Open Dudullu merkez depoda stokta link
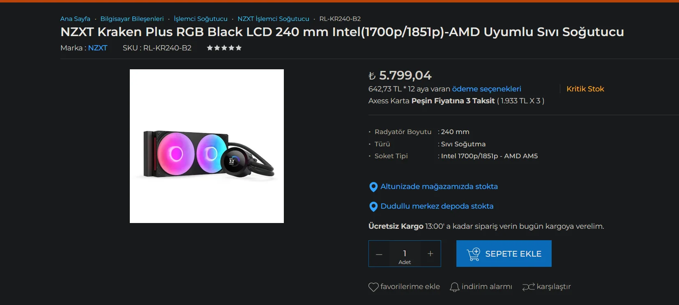679x305 pixels. click(x=437, y=206)
